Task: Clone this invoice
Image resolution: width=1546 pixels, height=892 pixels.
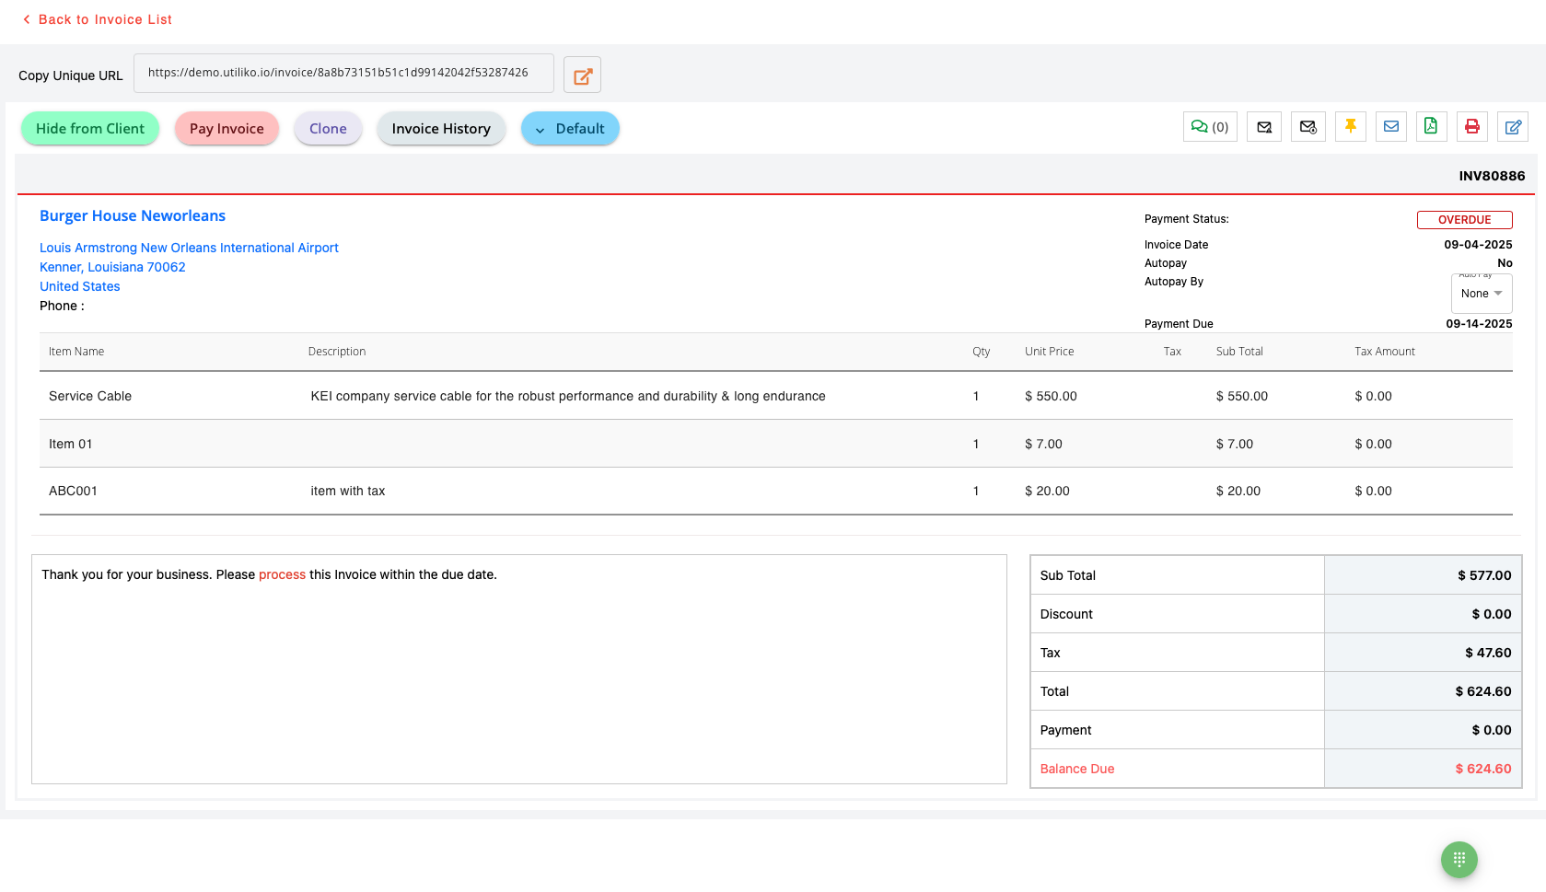Action: click(328, 129)
